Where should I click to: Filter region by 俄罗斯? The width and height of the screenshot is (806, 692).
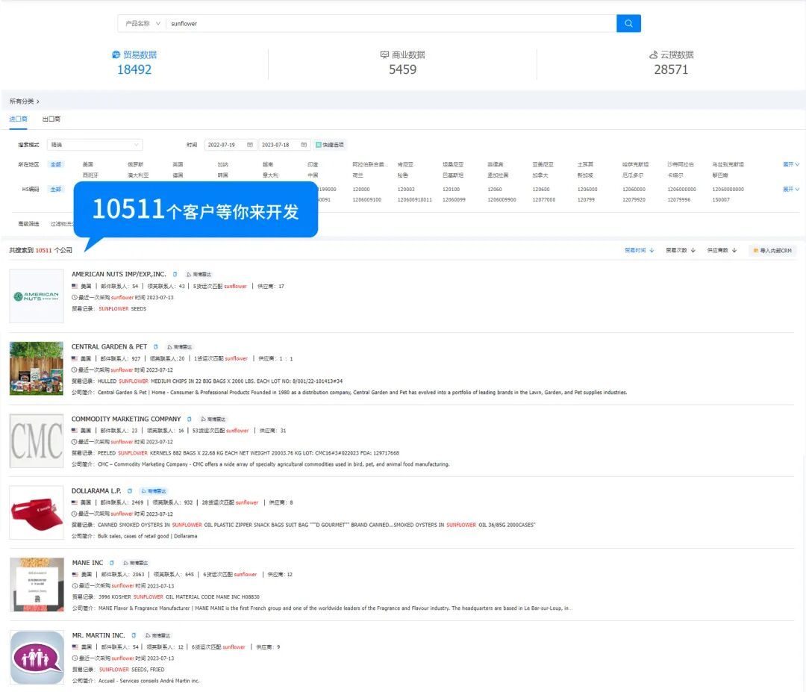(135, 164)
